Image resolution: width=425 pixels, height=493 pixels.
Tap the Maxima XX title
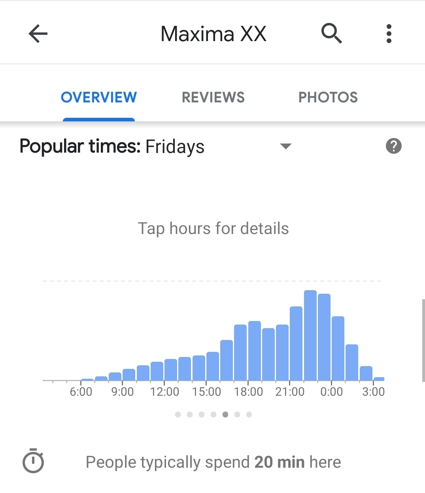click(213, 34)
